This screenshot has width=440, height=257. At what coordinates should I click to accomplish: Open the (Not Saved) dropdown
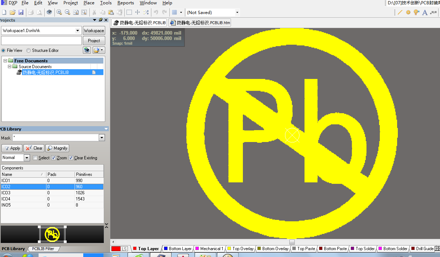click(x=237, y=12)
